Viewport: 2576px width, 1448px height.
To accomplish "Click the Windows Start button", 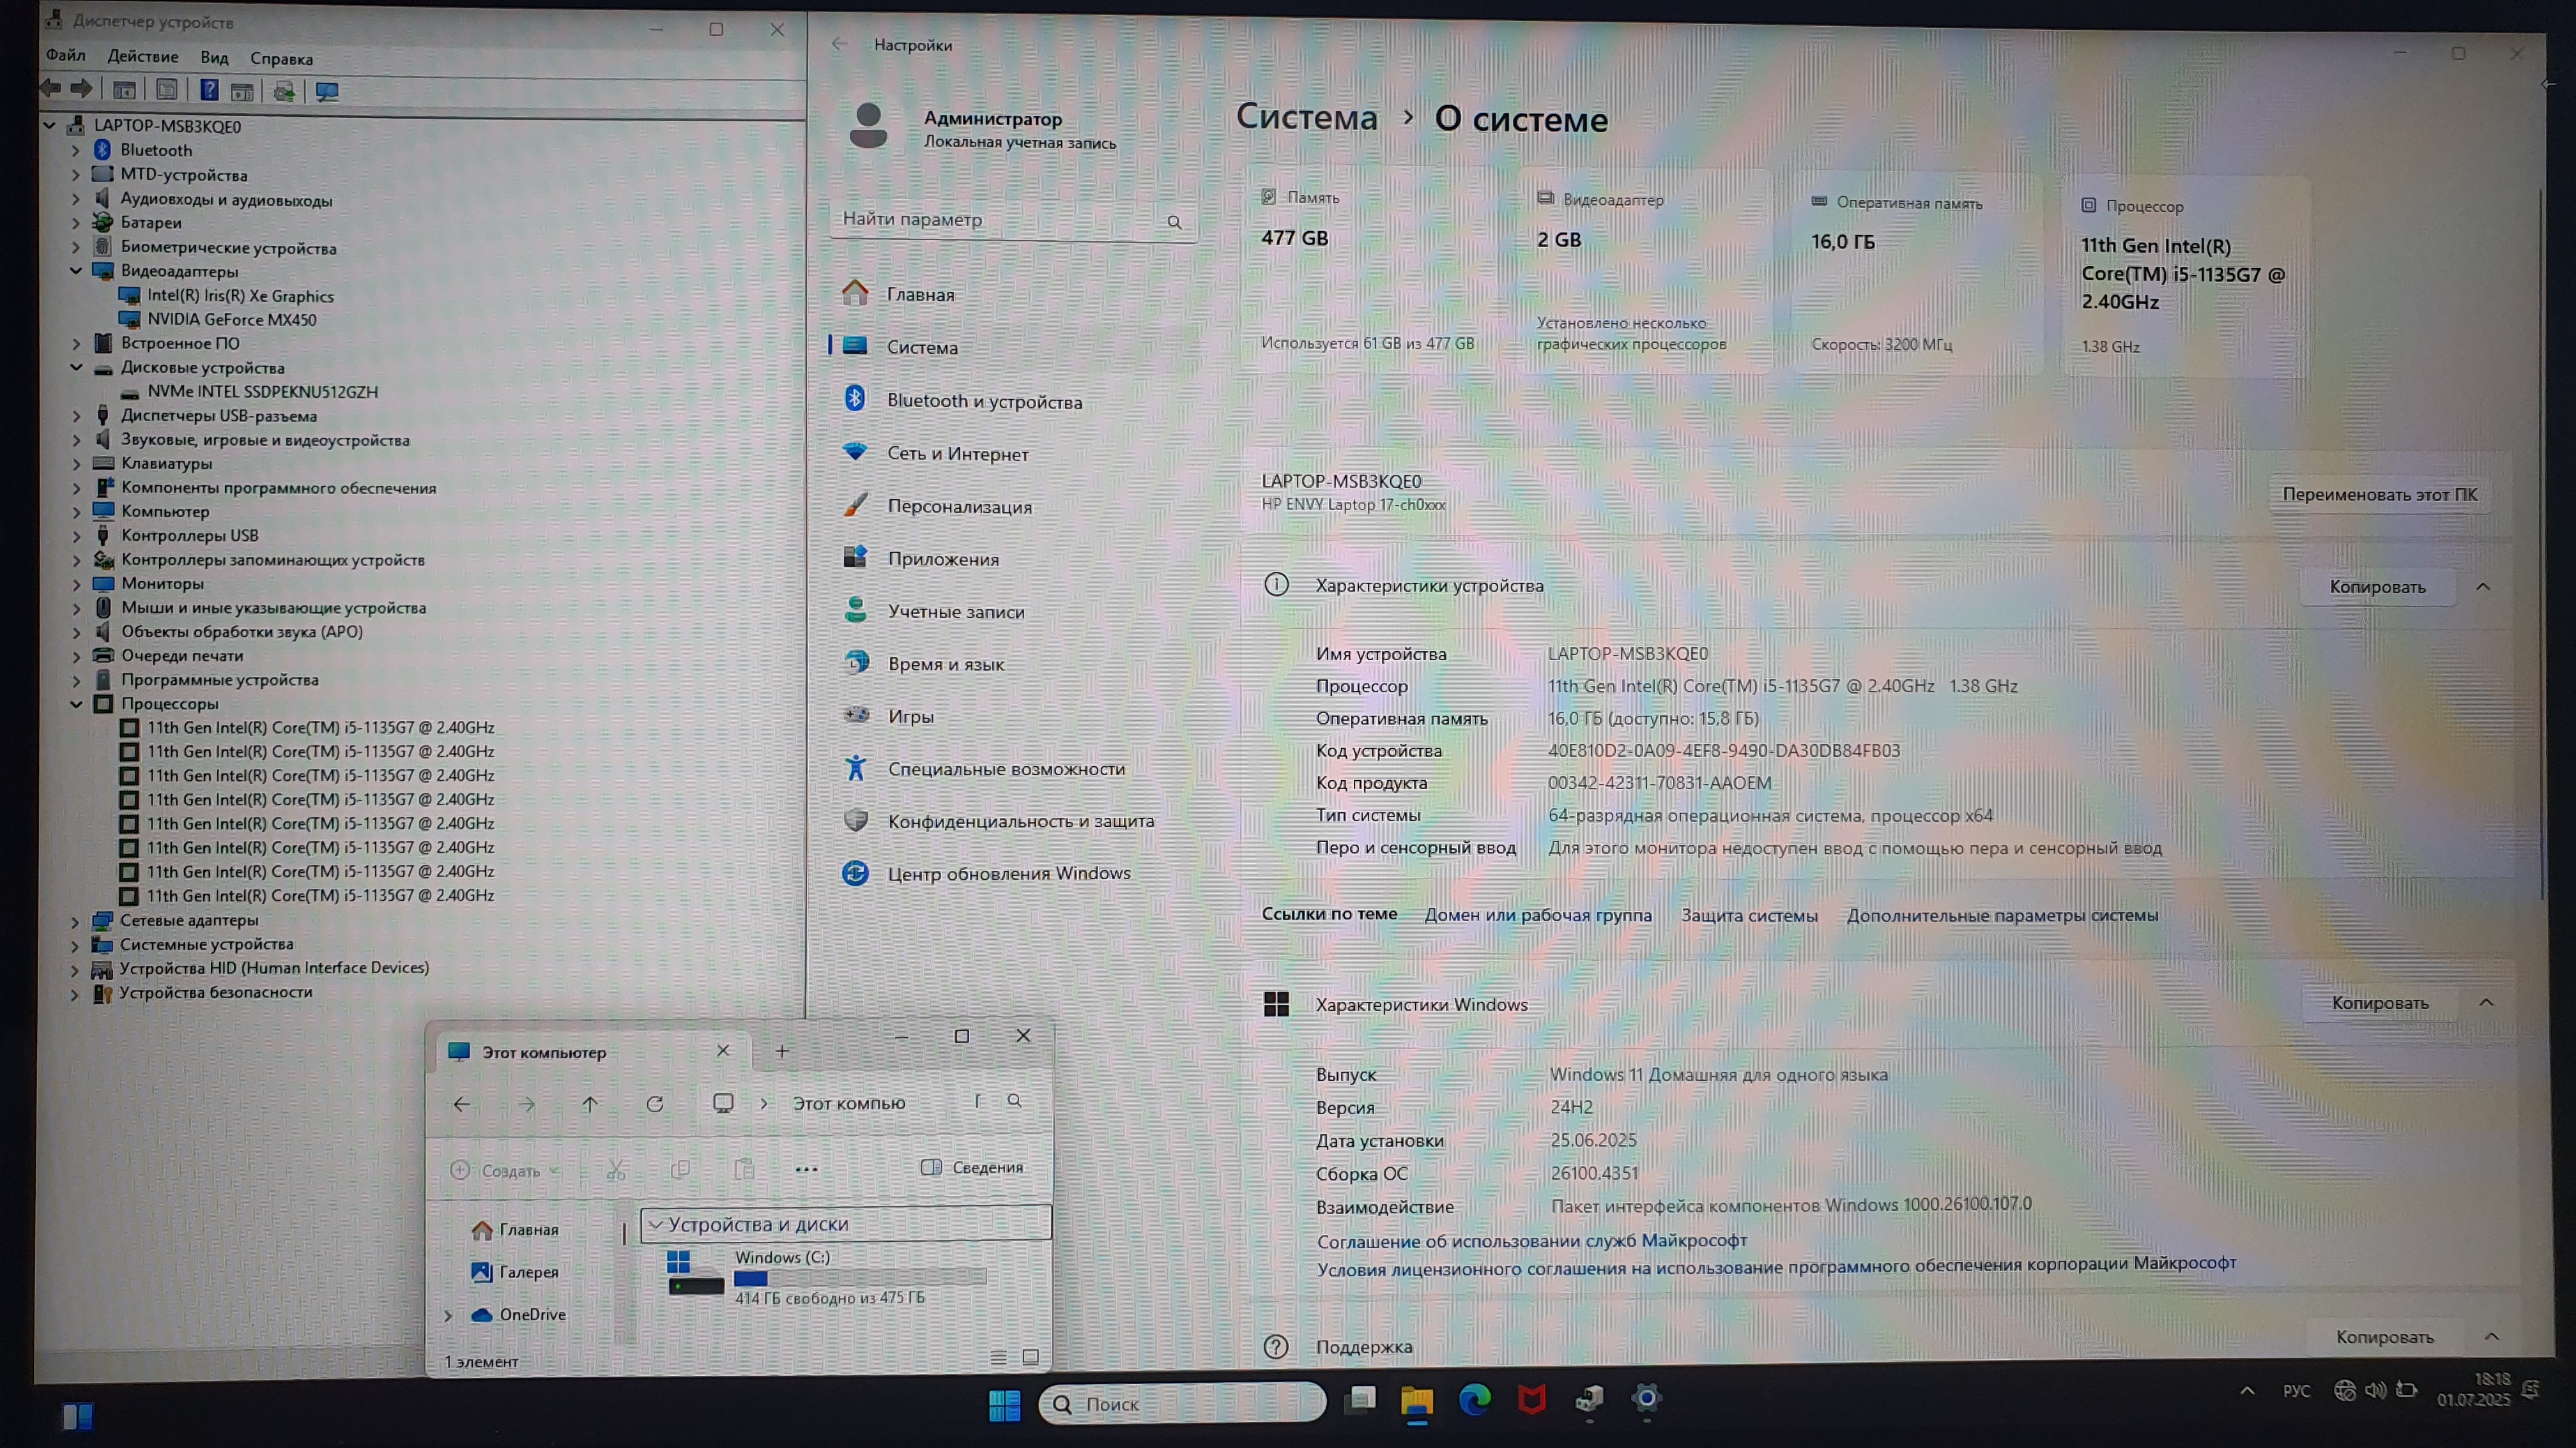I will [1004, 1404].
